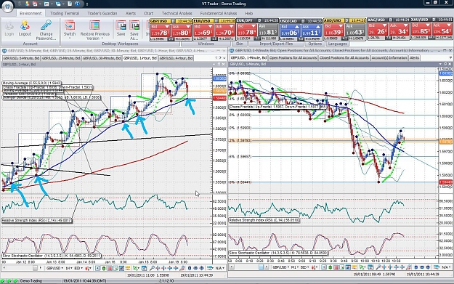Click the Relative Strength Index label in left chart

[37, 220]
